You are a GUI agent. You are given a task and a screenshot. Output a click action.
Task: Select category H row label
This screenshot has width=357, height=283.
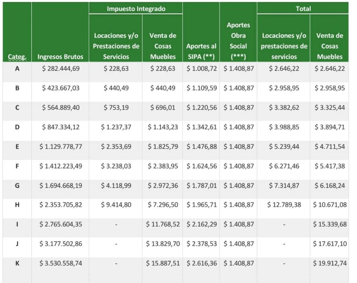[x=17, y=205]
